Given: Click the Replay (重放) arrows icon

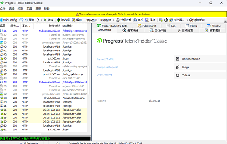Looking at the screenshot, I should click(26, 20).
